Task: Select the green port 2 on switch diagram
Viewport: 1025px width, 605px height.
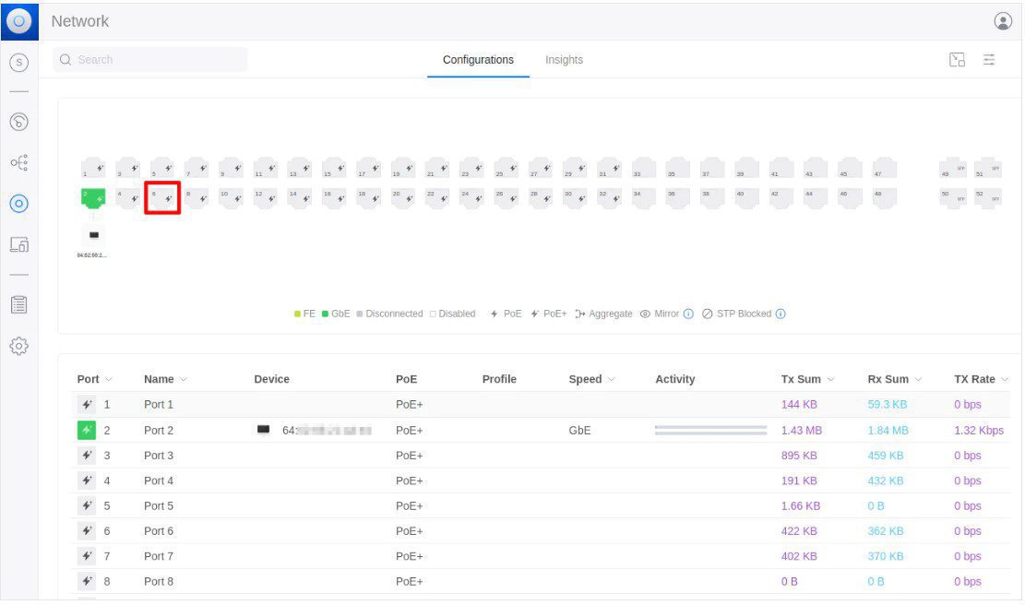Action: (x=93, y=197)
